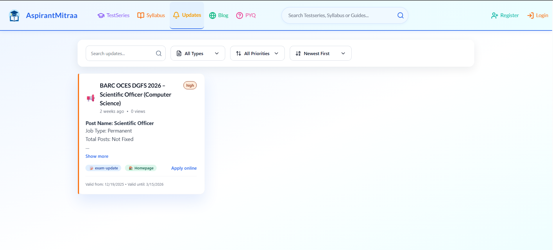Click the up-down arrows priority icon
Image resolution: width=553 pixels, height=250 pixels.
tap(239, 53)
